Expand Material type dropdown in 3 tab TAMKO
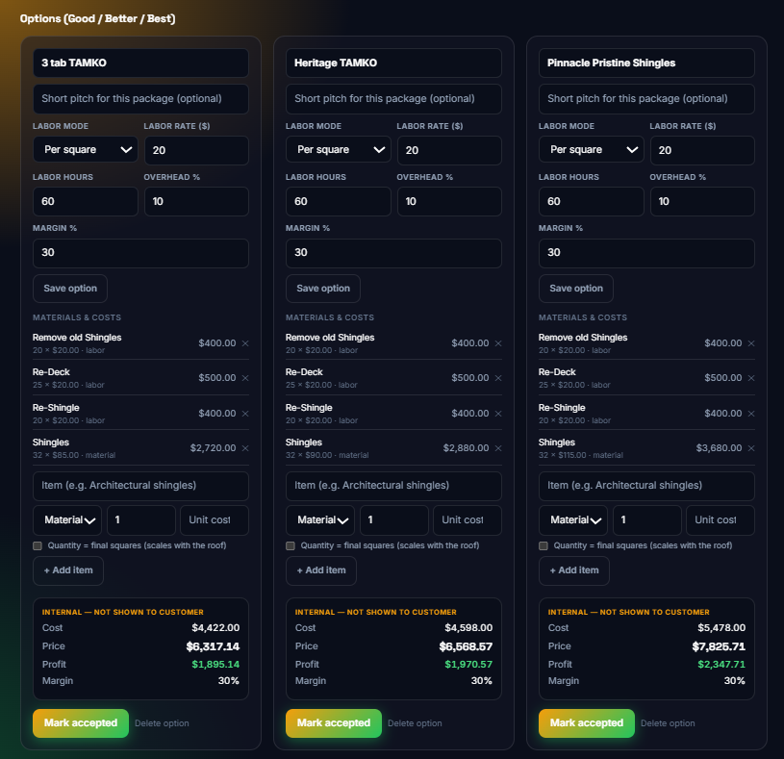 coord(67,520)
